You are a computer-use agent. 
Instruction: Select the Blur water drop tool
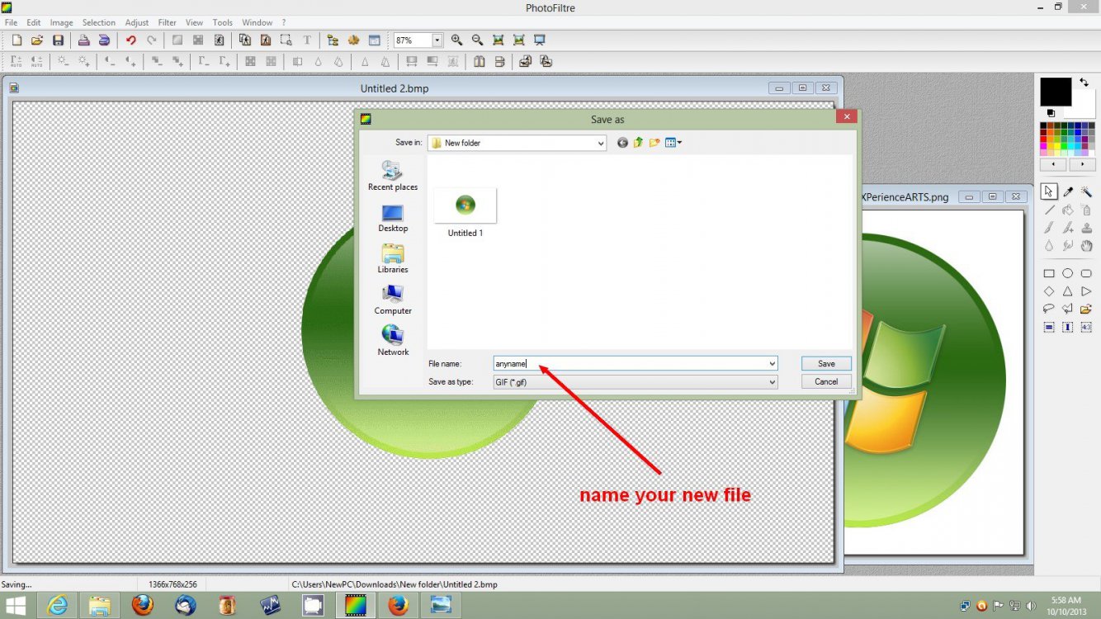click(1049, 246)
